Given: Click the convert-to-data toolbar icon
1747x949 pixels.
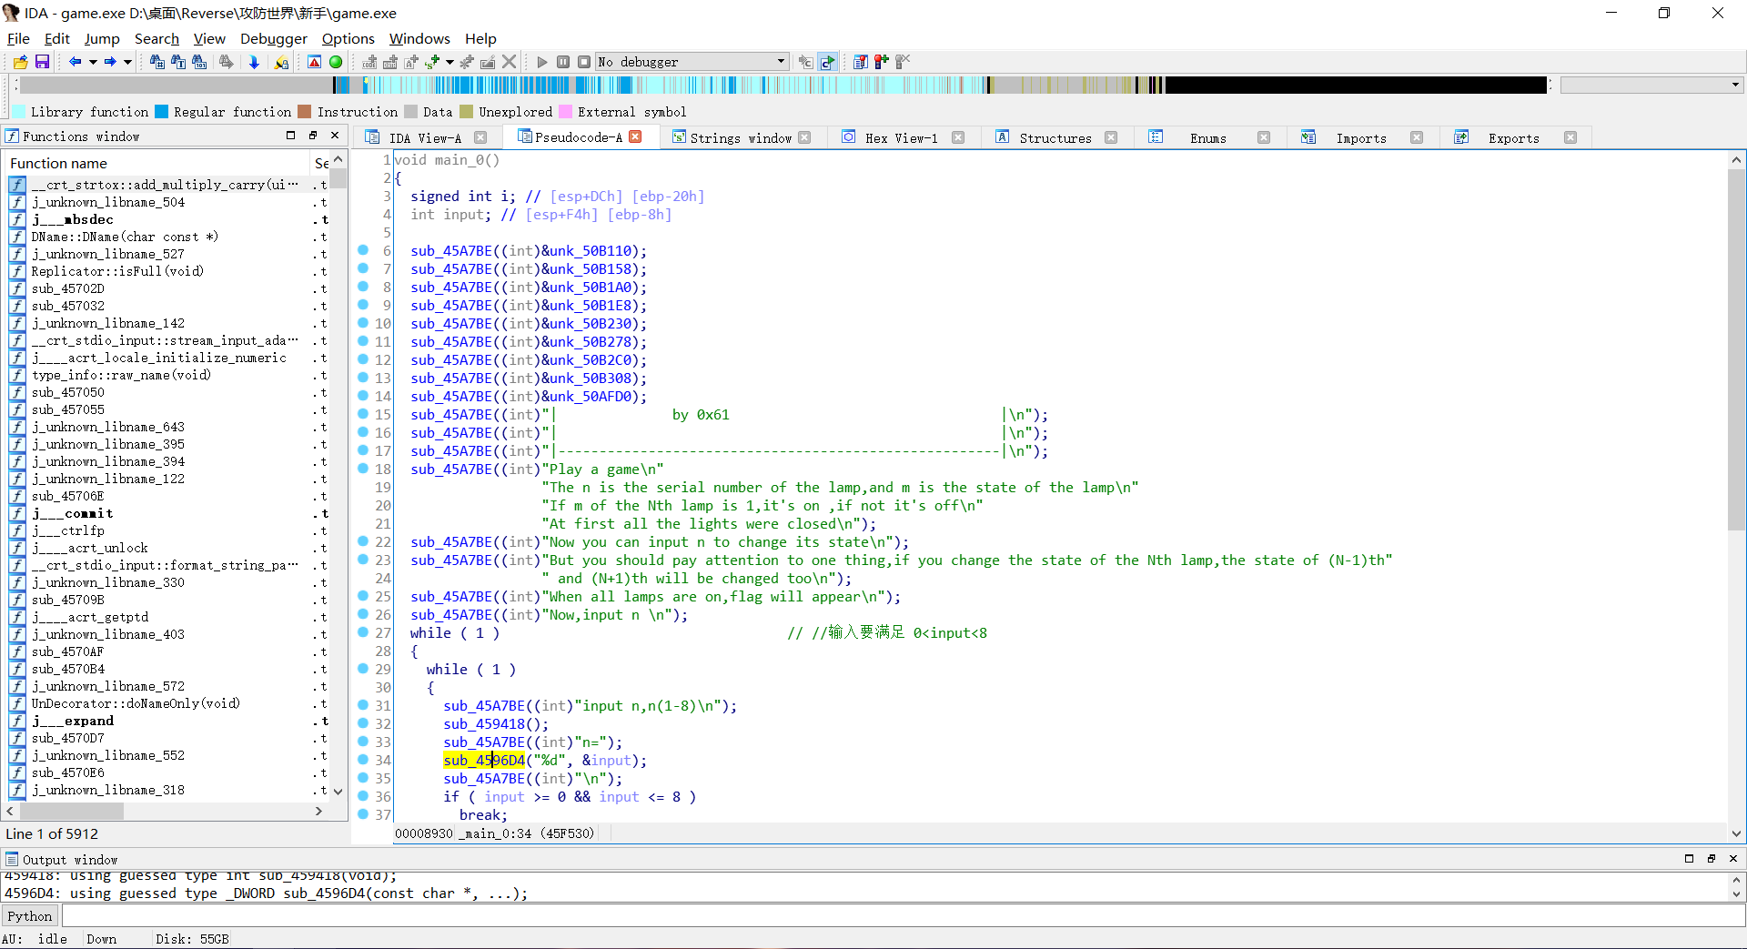Looking at the screenshot, I should click(x=390, y=62).
